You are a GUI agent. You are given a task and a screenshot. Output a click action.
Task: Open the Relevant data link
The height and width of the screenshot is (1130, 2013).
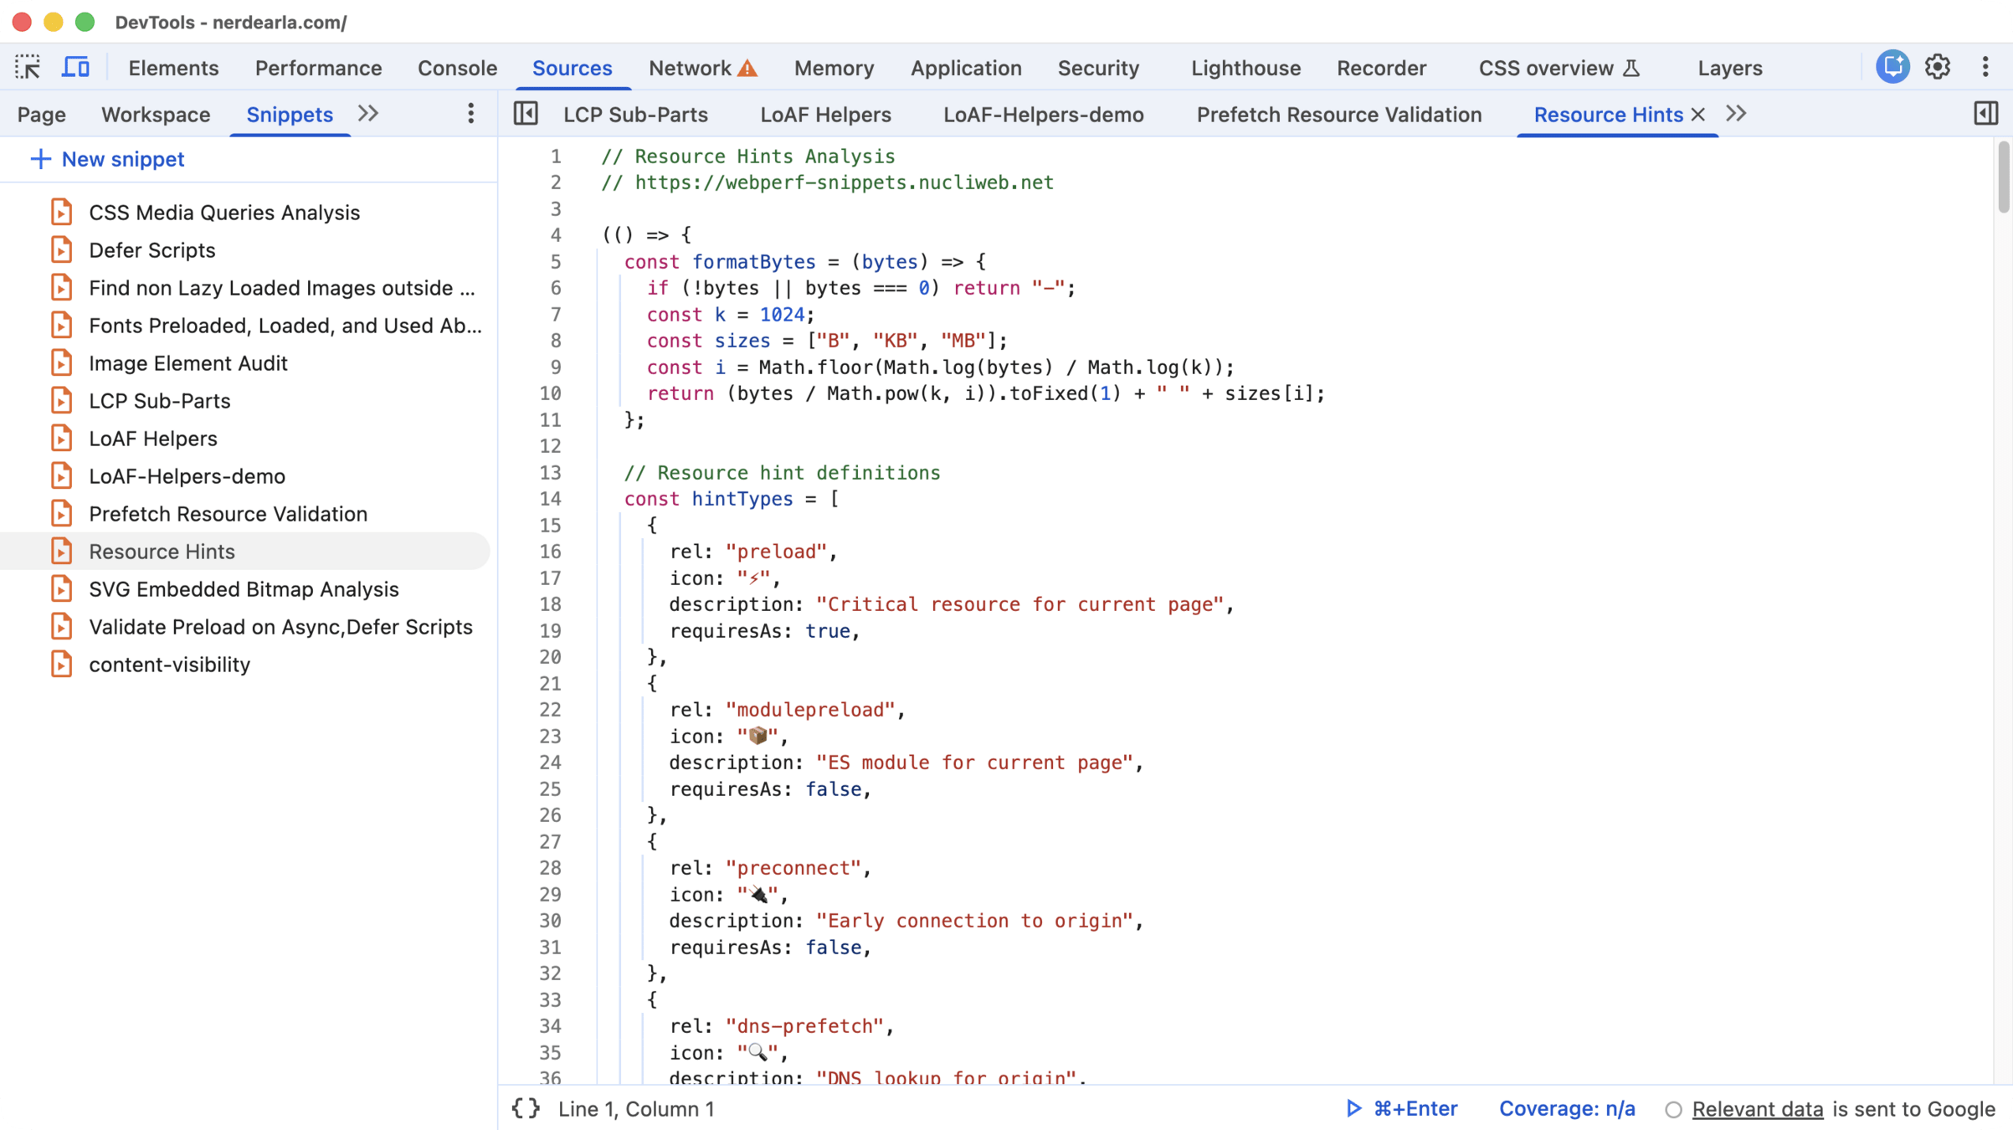1757,1108
